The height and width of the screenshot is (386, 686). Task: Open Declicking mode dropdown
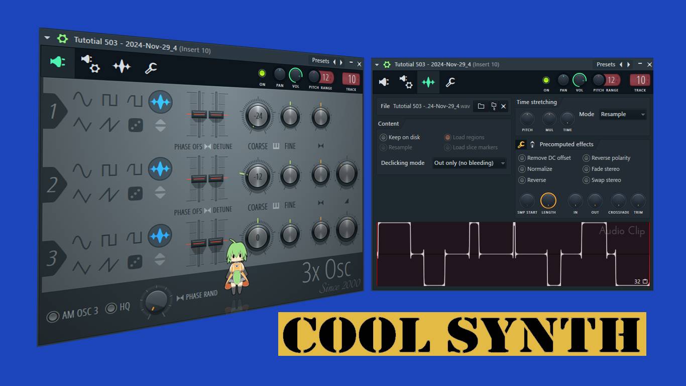pyautogui.click(x=469, y=163)
